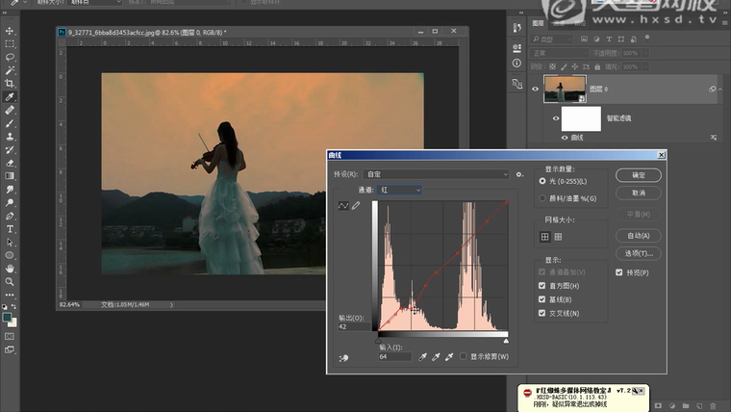Expand the 预设 preset dropdown
This screenshot has width=731, height=412.
tap(436, 174)
